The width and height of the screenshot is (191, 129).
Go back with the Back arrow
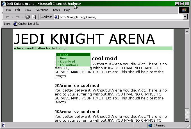(7, 17)
